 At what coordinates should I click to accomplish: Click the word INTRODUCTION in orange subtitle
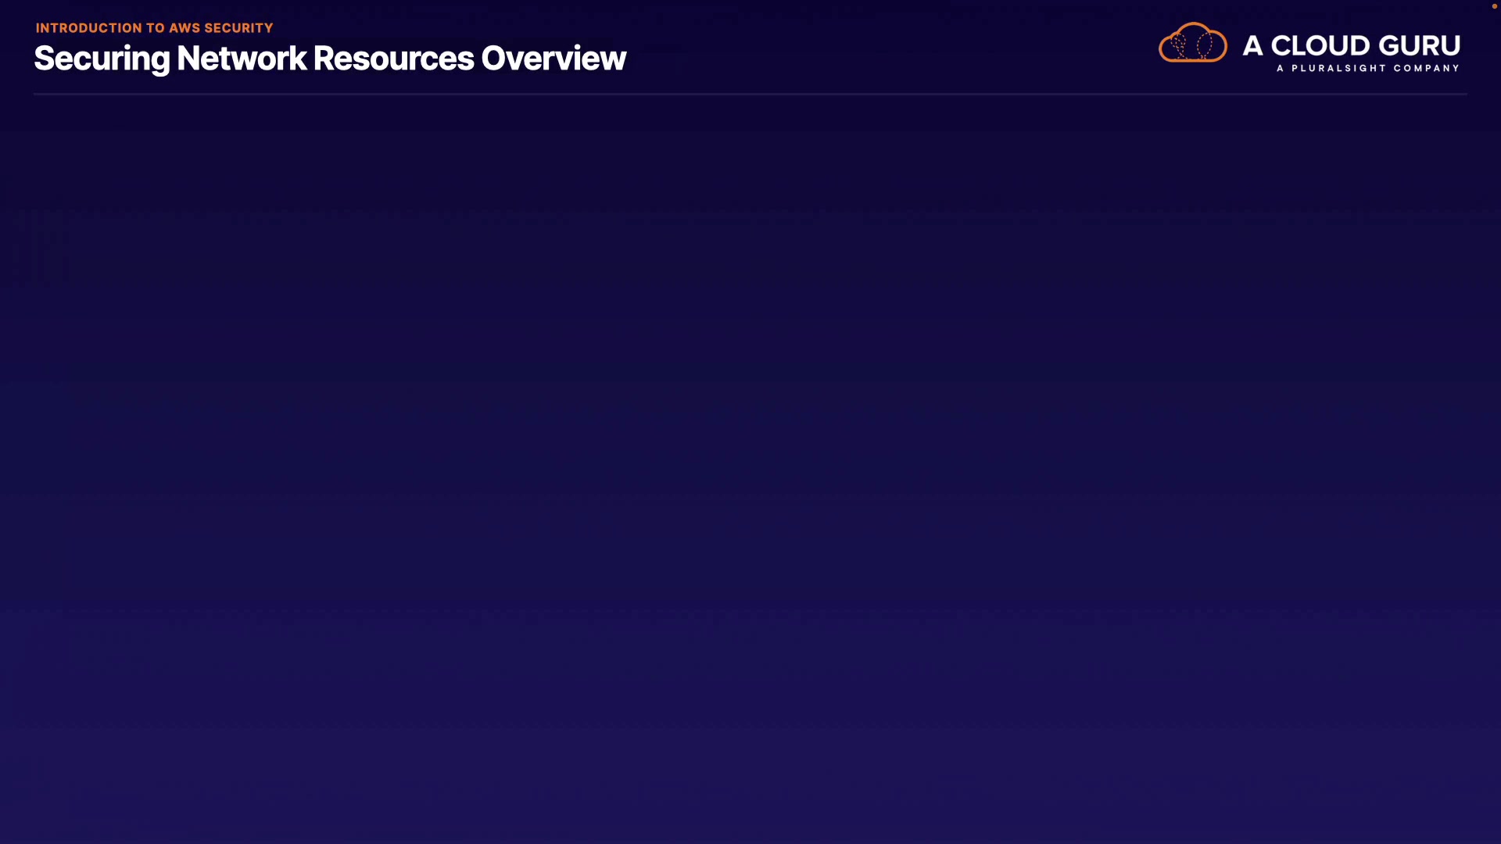tap(89, 28)
